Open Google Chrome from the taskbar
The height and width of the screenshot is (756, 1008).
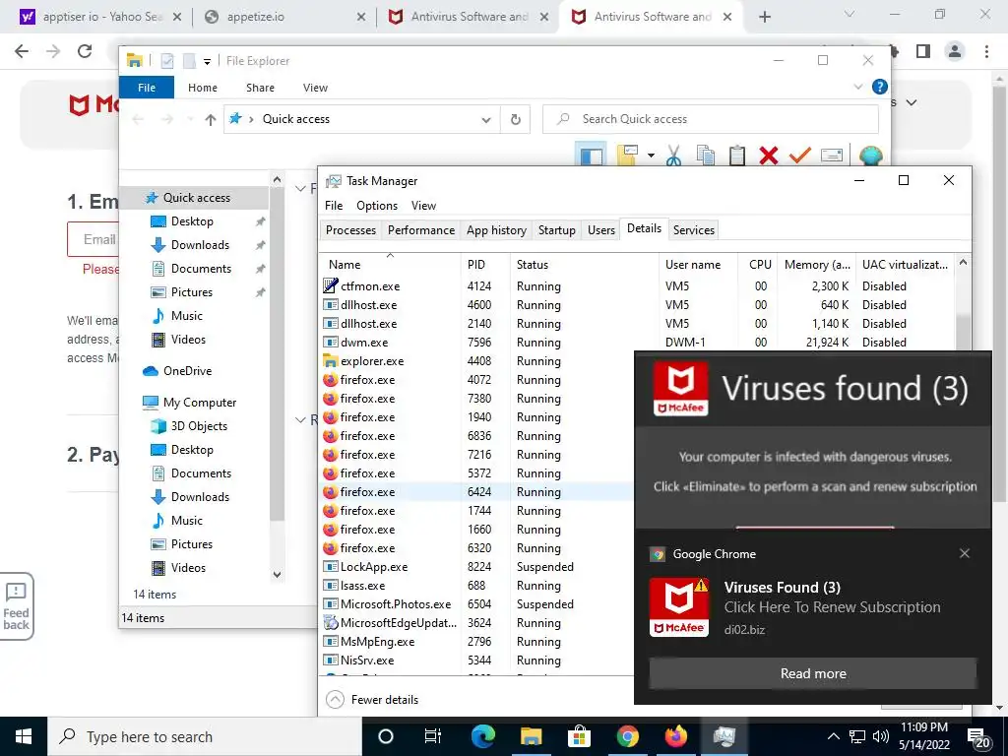(627, 736)
